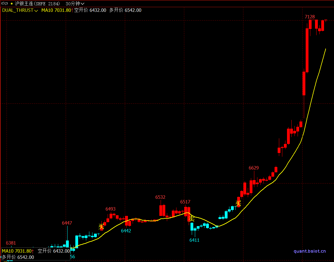Click the MA10 tooltip box in the bottom-left corner

(x=35, y=254)
